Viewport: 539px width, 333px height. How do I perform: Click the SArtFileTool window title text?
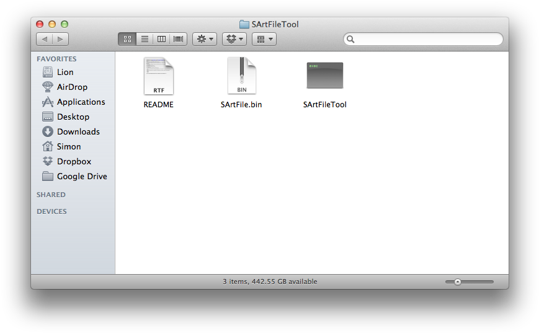275,24
